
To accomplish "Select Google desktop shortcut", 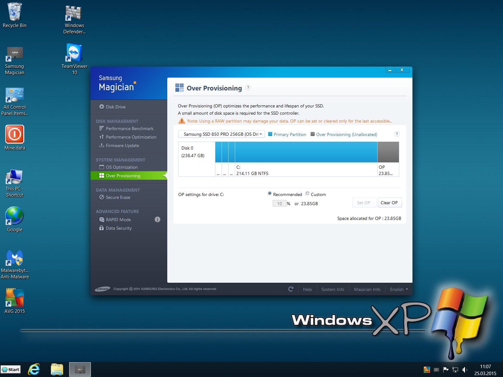I will (x=14, y=219).
